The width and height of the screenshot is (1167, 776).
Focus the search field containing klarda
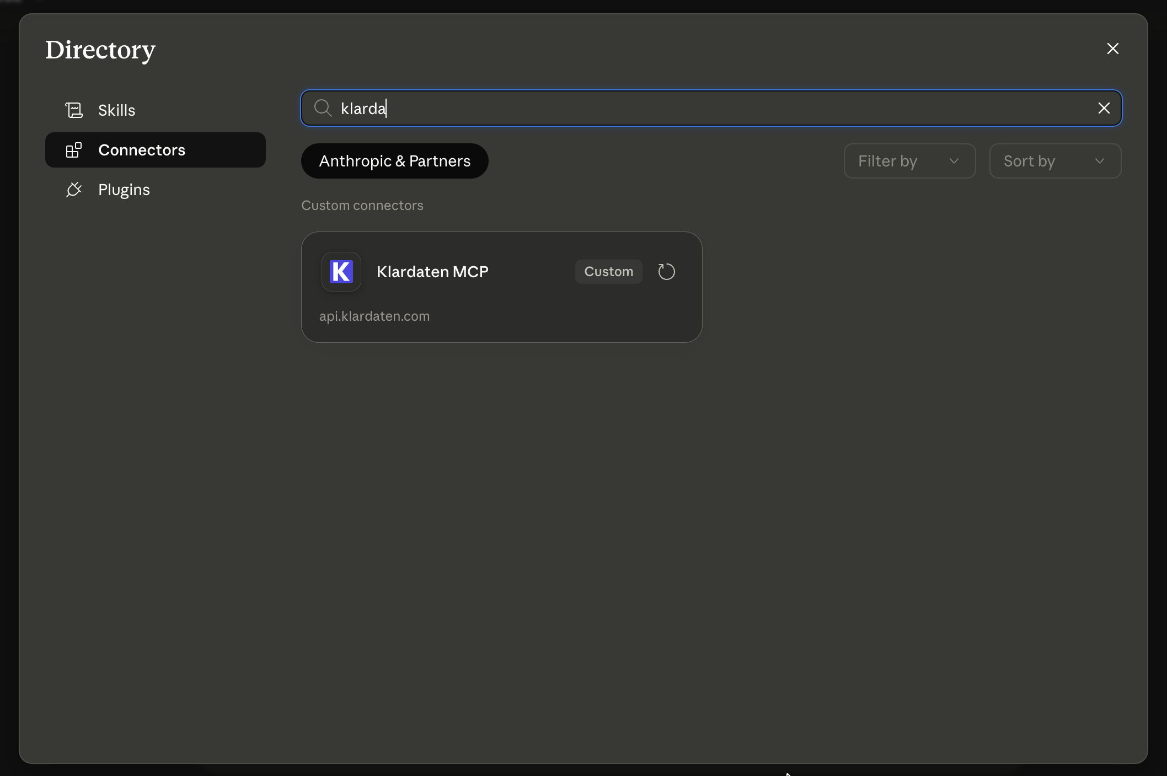pos(711,108)
